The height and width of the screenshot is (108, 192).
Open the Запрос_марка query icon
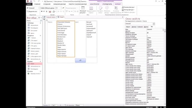pyautogui.click(x=28, y=51)
